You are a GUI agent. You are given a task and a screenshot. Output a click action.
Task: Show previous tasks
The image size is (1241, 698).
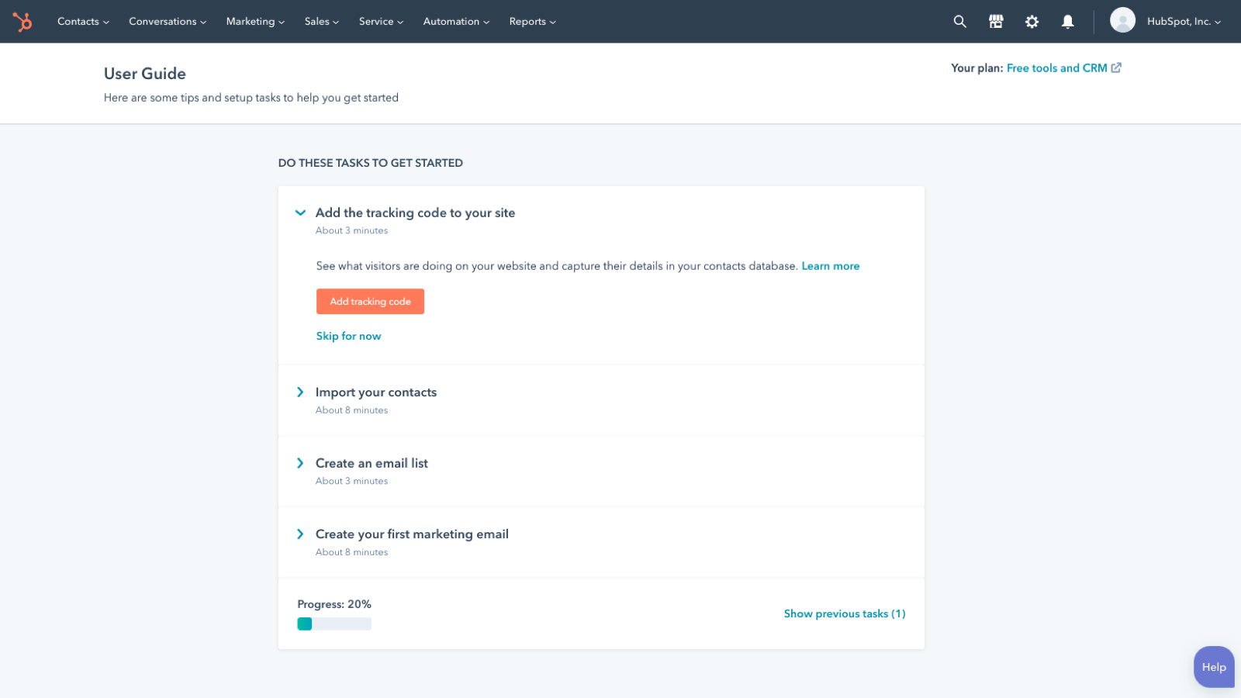click(x=844, y=613)
